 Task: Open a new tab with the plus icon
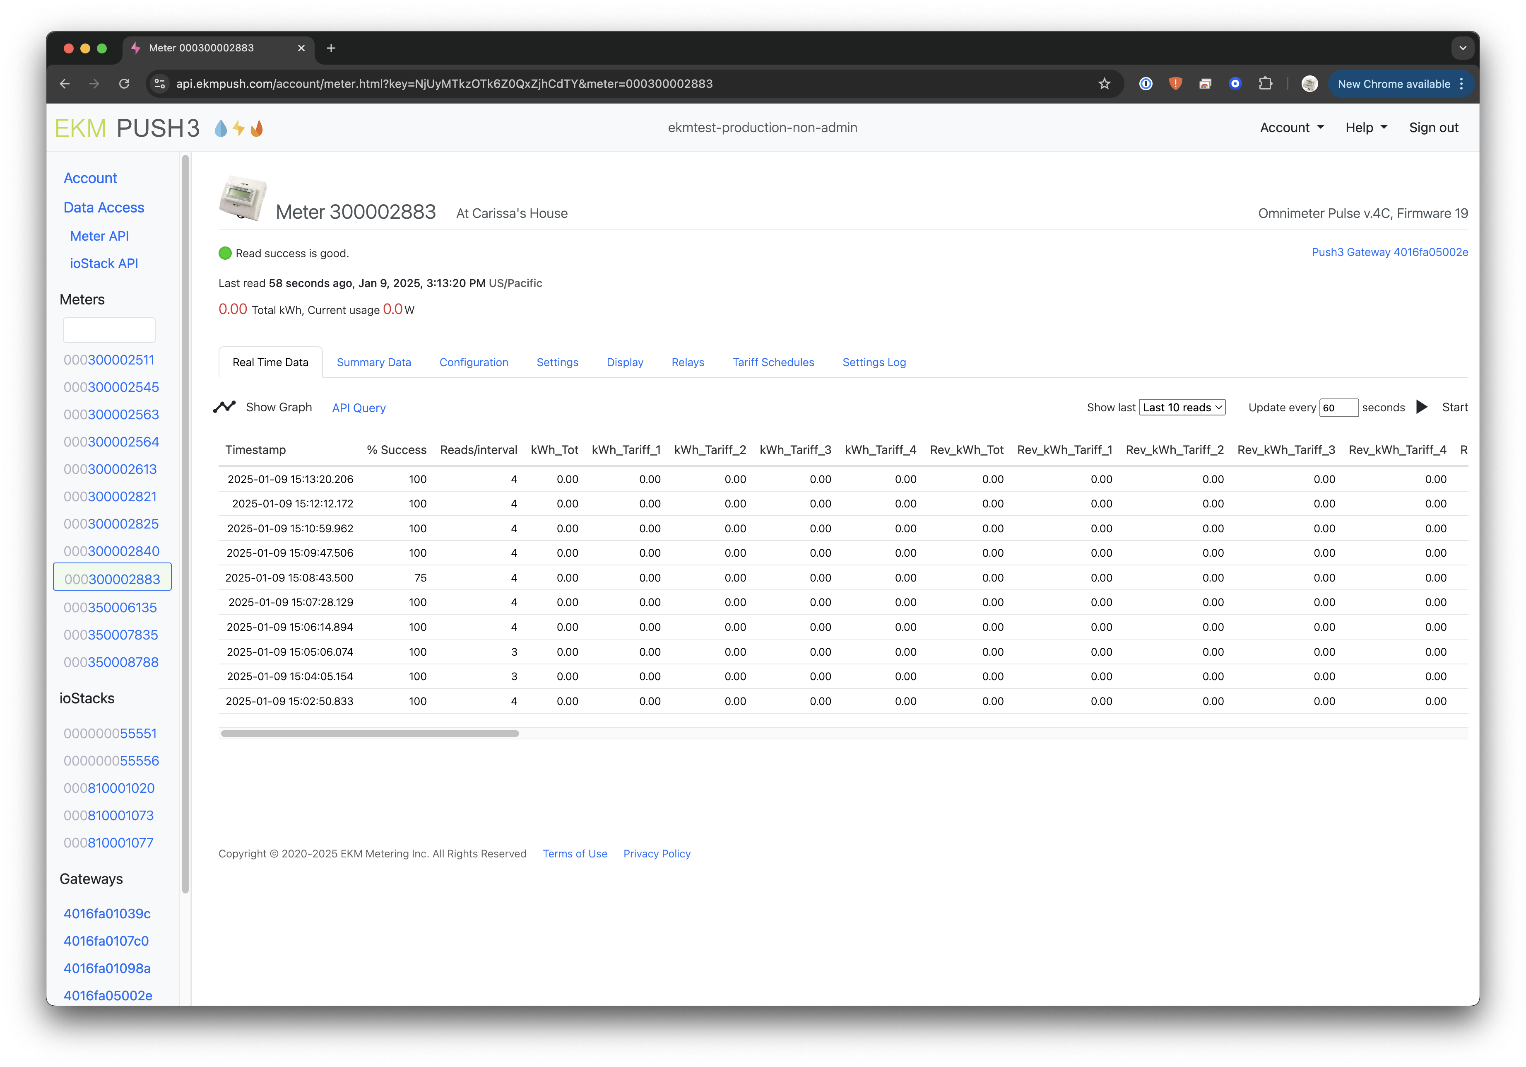(331, 48)
